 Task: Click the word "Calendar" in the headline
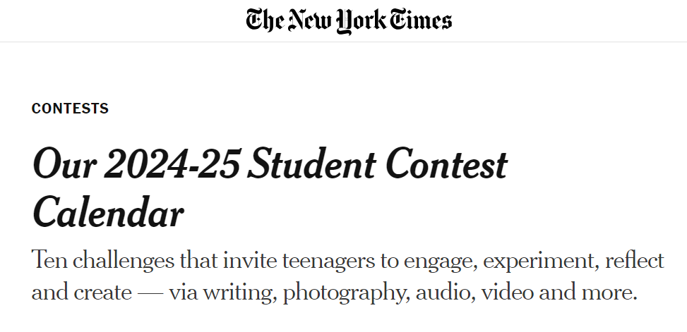click(108, 214)
